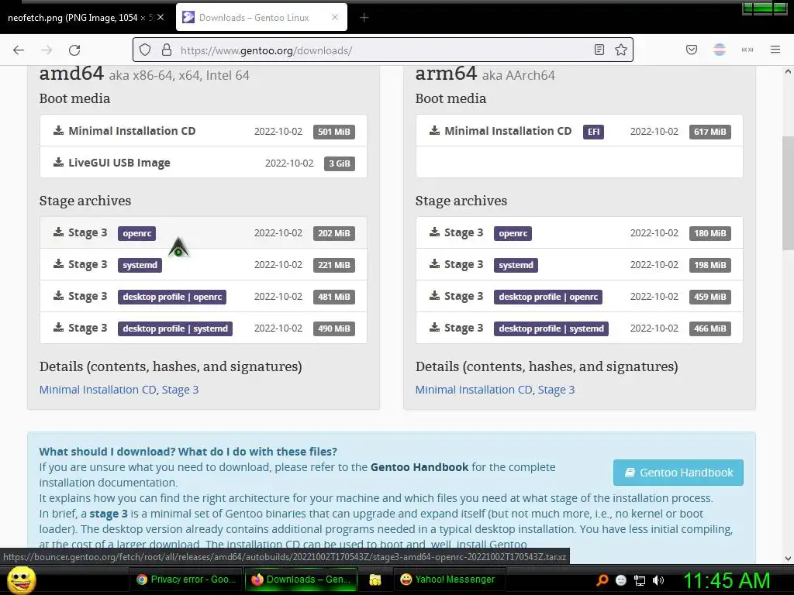794x595 pixels.
Task: Reload the Gentoo downloads page
Action: [x=74, y=50]
